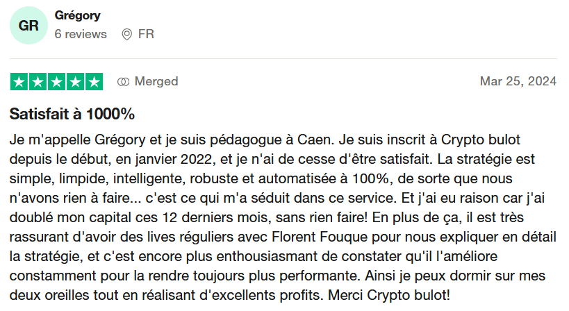Viewport: 569px width, 311px height.
Task: Click "janvier 2022" in the review text
Action: [170, 157]
